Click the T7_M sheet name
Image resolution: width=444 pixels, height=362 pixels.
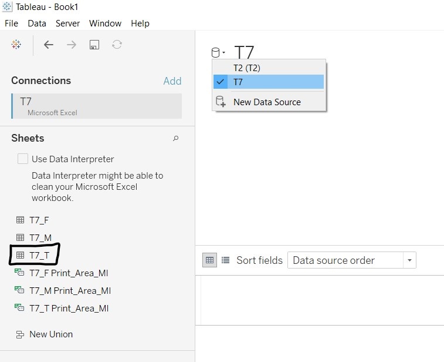tap(40, 238)
